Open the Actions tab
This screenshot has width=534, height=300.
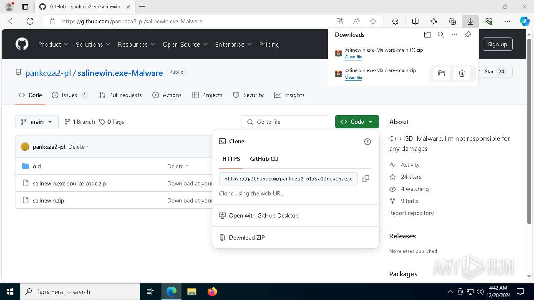click(x=167, y=95)
